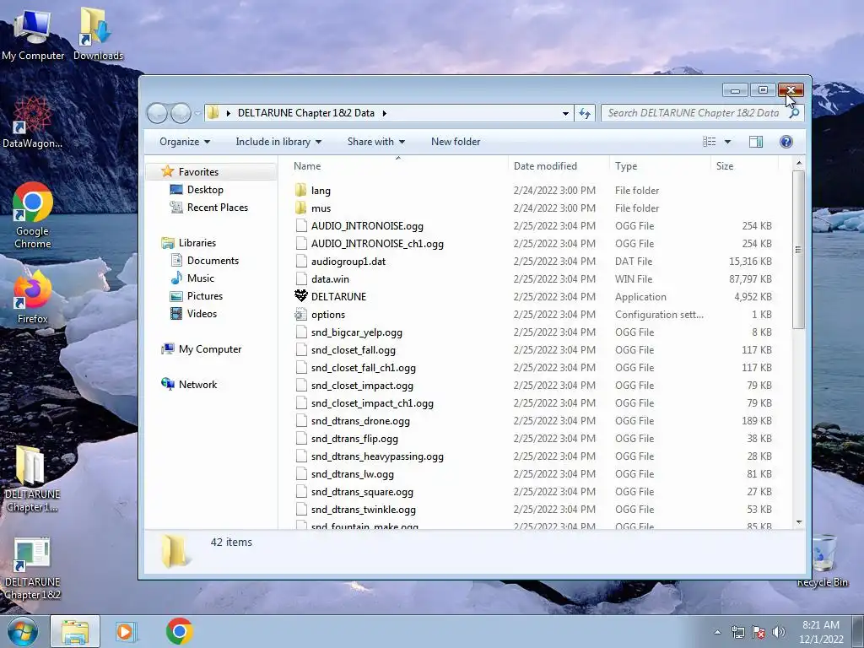Select the DELTARUNE Chapter 1 folder on desktop

(32, 479)
